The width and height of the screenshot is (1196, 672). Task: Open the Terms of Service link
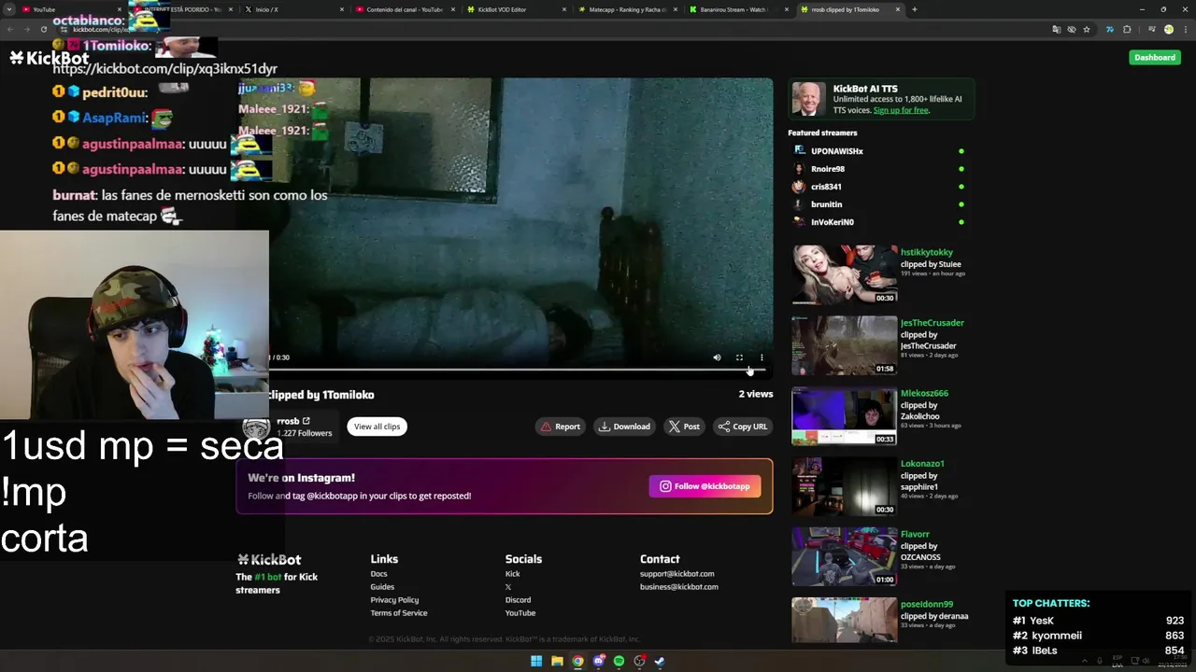[399, 613]
